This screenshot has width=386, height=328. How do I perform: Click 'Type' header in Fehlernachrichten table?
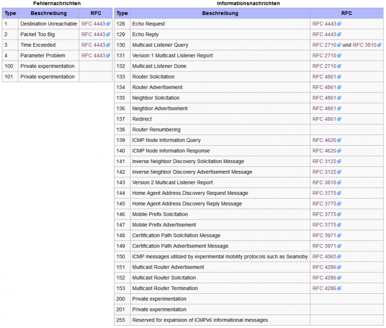(10, 14)
